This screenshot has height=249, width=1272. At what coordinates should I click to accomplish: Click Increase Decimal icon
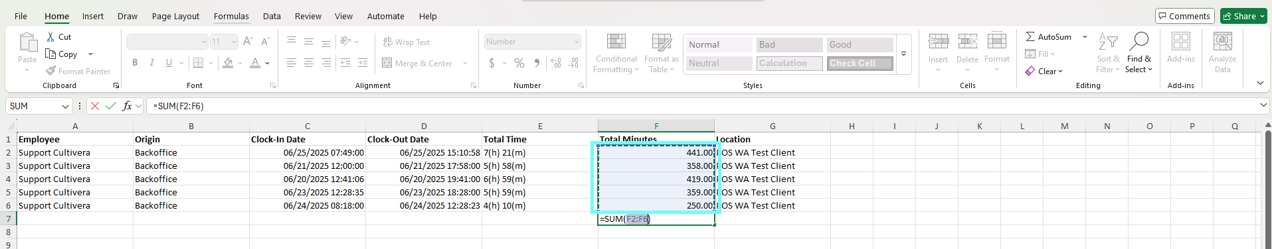(556, 63)
